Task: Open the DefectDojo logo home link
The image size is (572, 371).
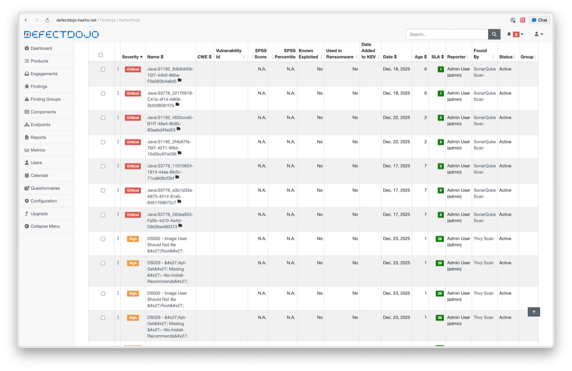Action: (x=61, y=34)
